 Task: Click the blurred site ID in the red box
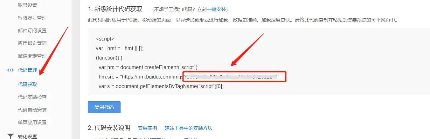tap(234, 77)
